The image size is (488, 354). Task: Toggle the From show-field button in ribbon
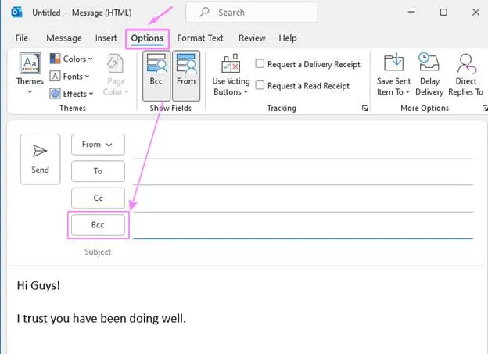tap(186, 76)
